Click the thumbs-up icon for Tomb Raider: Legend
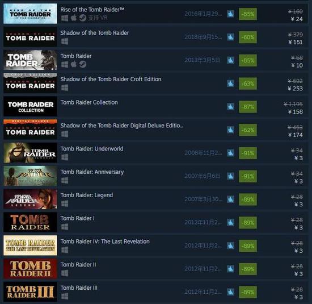The width and height of the screenshot is (312, 304). 231,199
